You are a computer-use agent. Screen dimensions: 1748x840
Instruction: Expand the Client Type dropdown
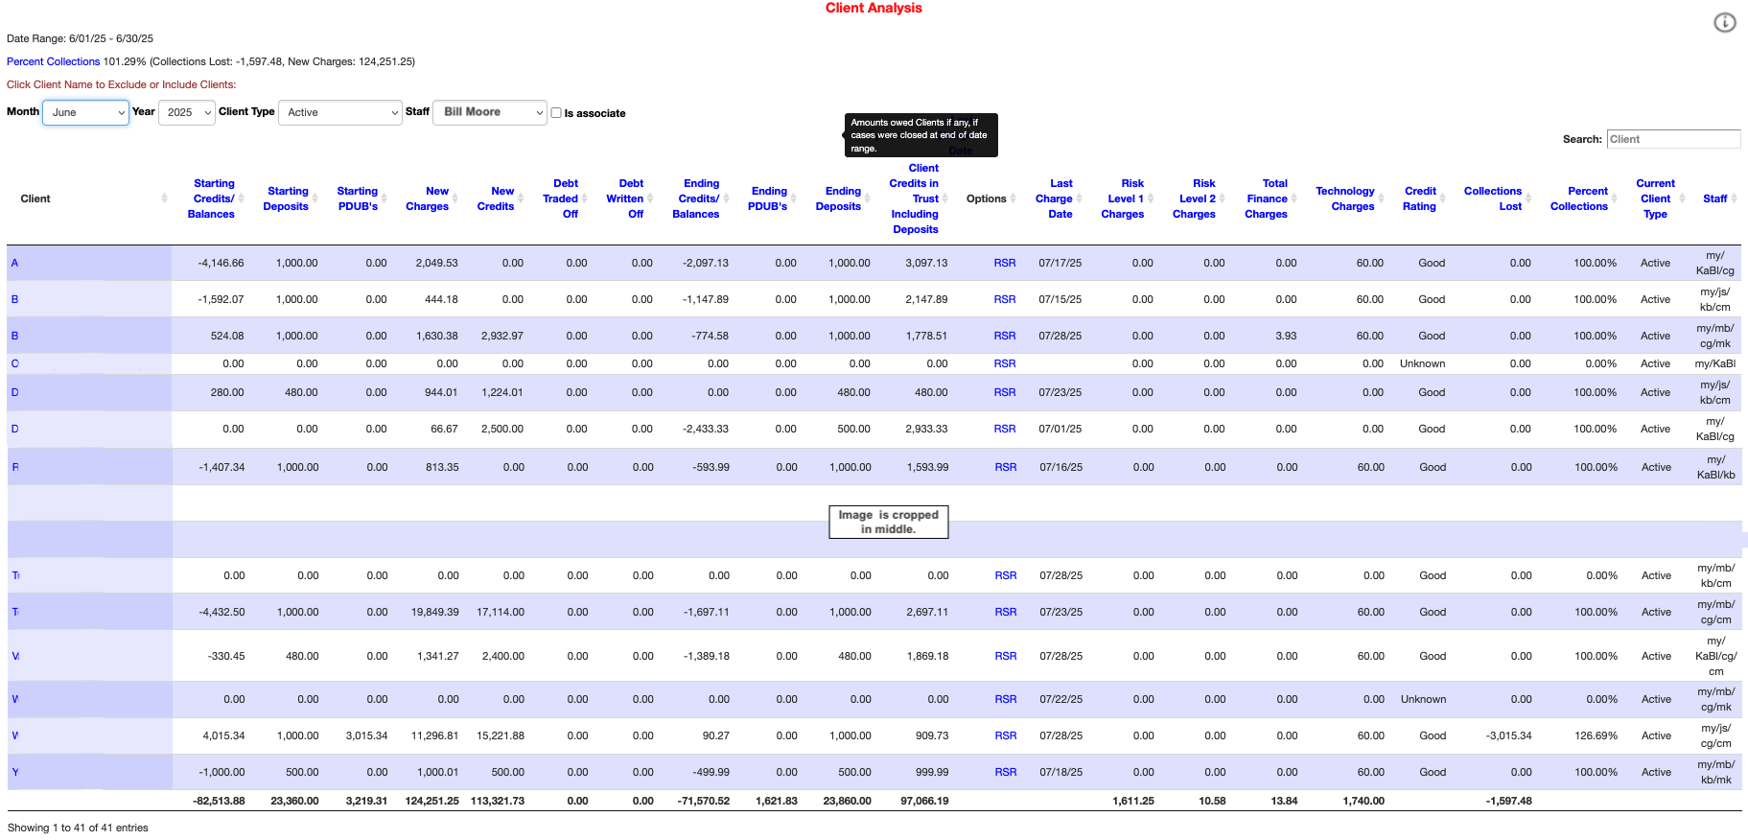(340, 113)
